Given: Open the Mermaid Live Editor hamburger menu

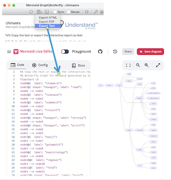Looking at the screenshot, I should (x=9, y=51).
